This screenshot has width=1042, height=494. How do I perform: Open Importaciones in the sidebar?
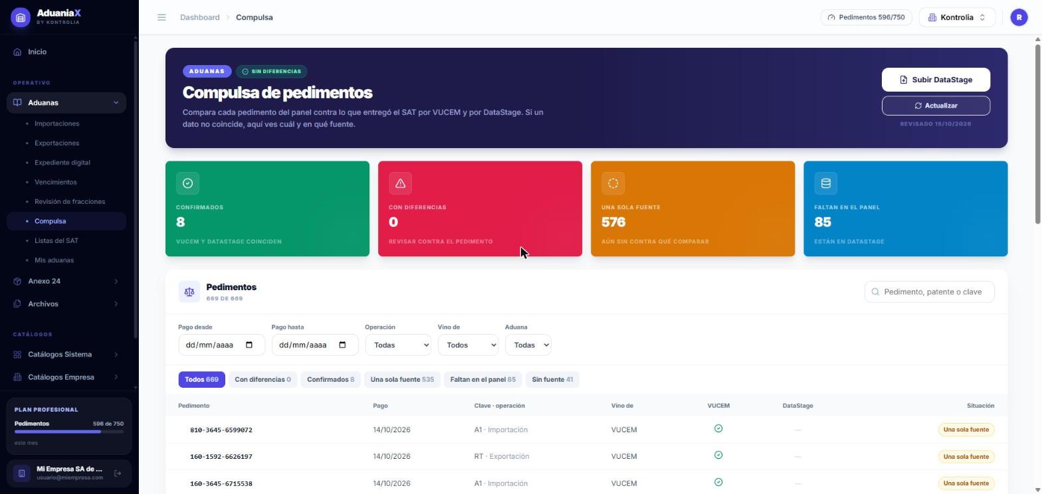point(56,123)
